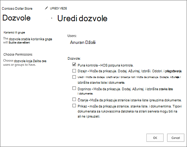Select the Čitanje permission checkbox

click(74, 99)
